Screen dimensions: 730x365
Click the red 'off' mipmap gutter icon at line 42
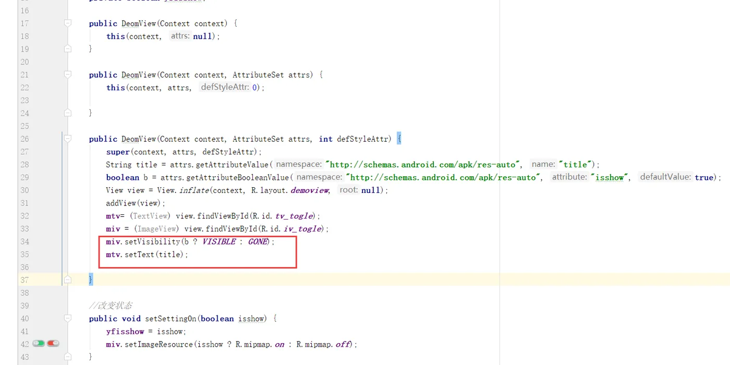point(53,344)
